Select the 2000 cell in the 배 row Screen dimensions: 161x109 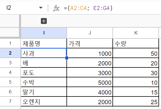tap(90, 63)
